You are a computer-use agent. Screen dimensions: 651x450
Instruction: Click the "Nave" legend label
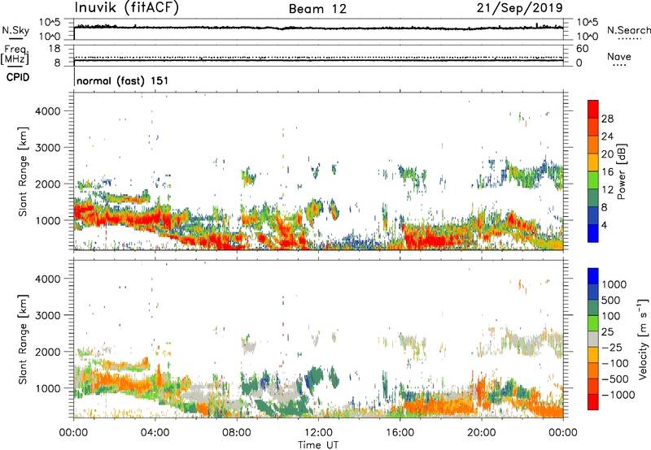pos(619,56)
